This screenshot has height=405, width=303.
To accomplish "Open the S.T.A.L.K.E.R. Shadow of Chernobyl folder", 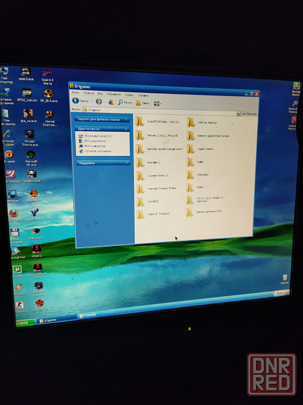I will [x=205, y=199].
